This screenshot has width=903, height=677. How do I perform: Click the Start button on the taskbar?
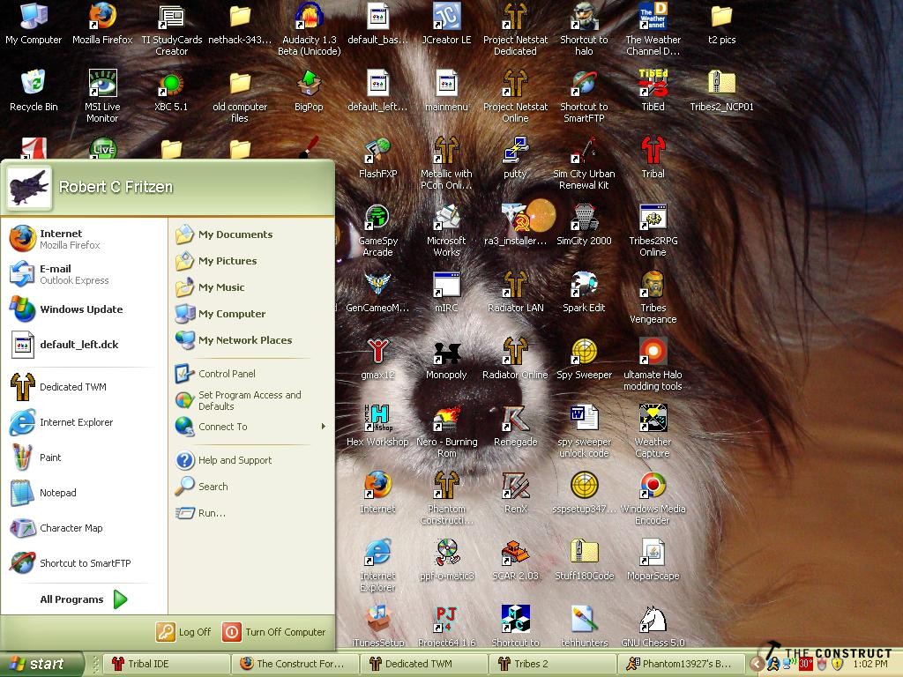[41, 664]
